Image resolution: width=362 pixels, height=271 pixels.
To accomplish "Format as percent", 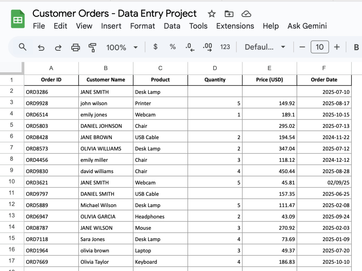I will 172,47.
